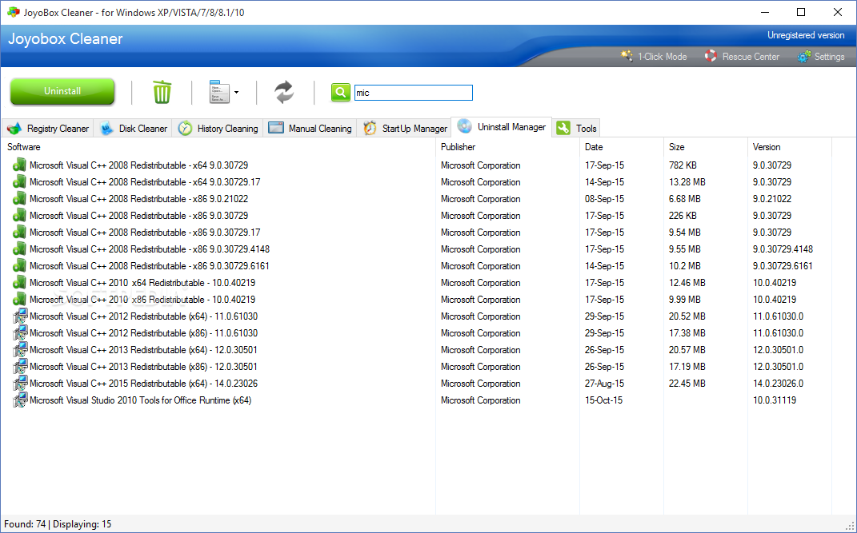Click the 'Found: 74 | Displaying: 15' status text

pos(58,524)
